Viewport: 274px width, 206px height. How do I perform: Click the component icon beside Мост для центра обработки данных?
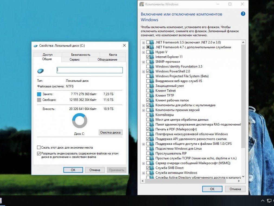pos(152,120)
